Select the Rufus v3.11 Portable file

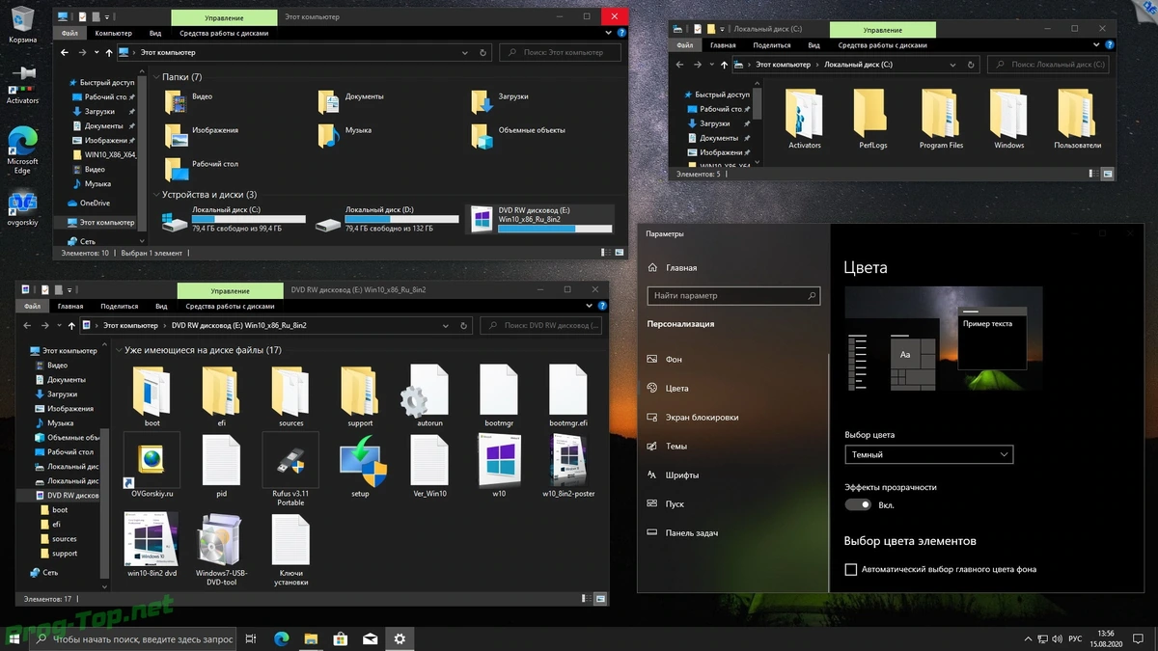click(290, 470)
